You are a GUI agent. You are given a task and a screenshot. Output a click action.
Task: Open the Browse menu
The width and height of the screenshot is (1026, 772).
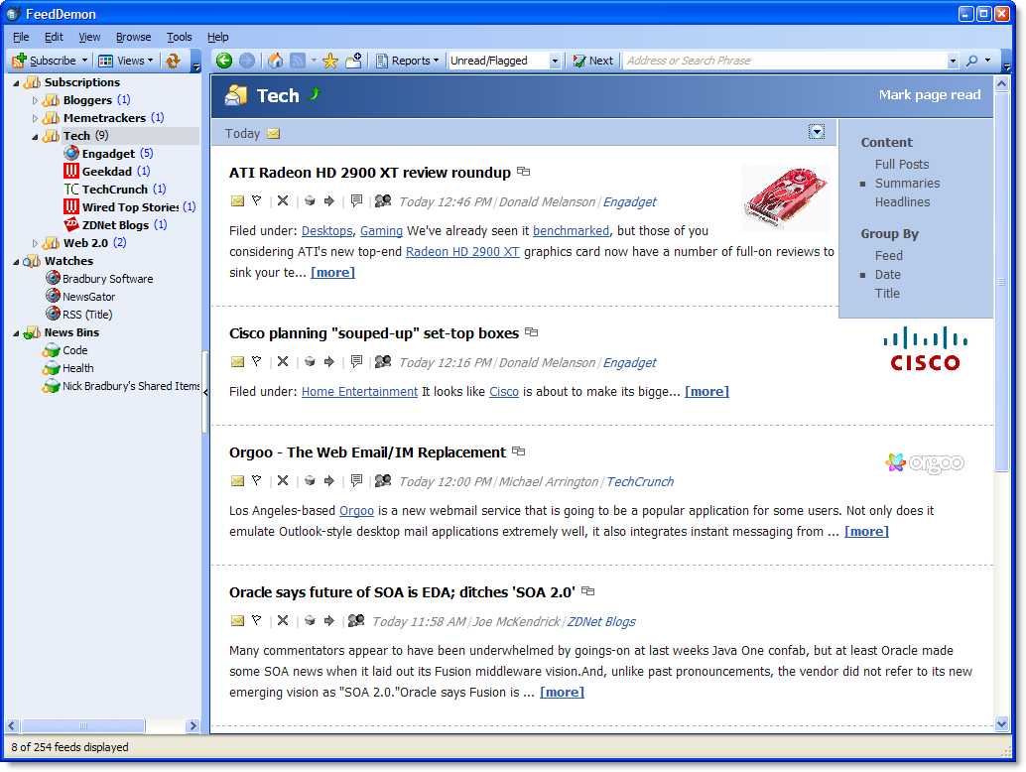(x=134, y=37)
